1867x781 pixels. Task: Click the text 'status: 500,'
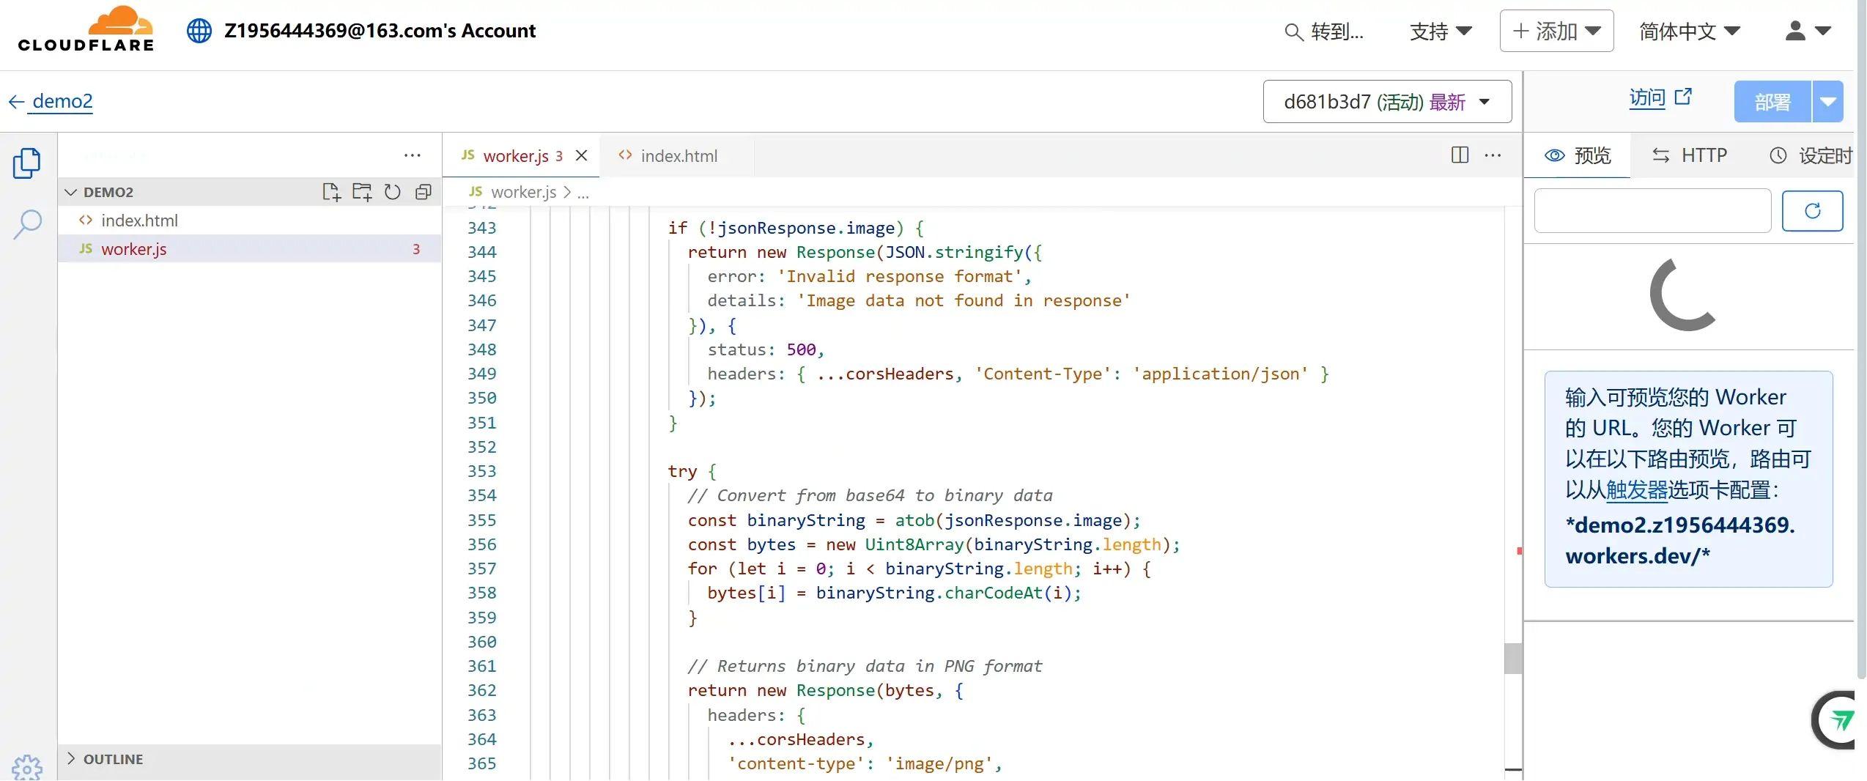(766, 349)
